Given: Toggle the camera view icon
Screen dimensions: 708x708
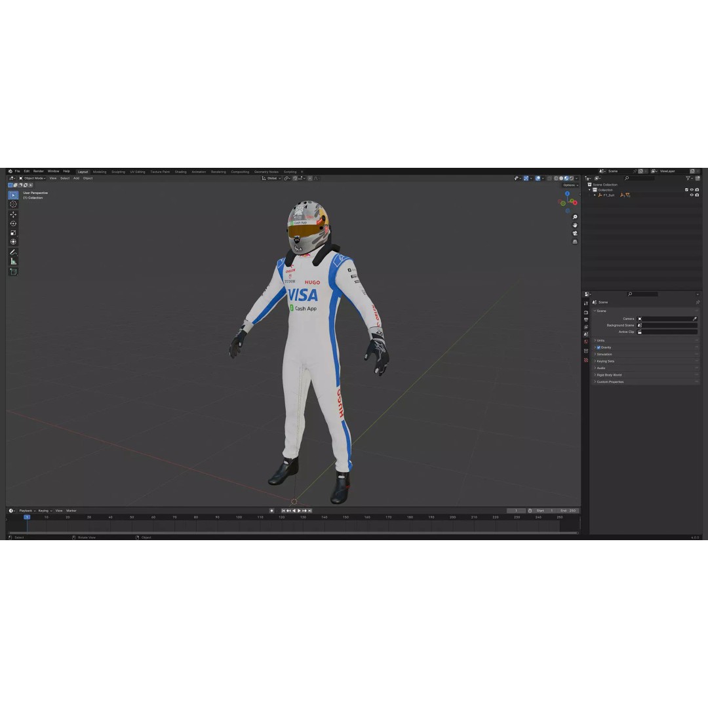Looking at the screenshot, I should point(575,233).
